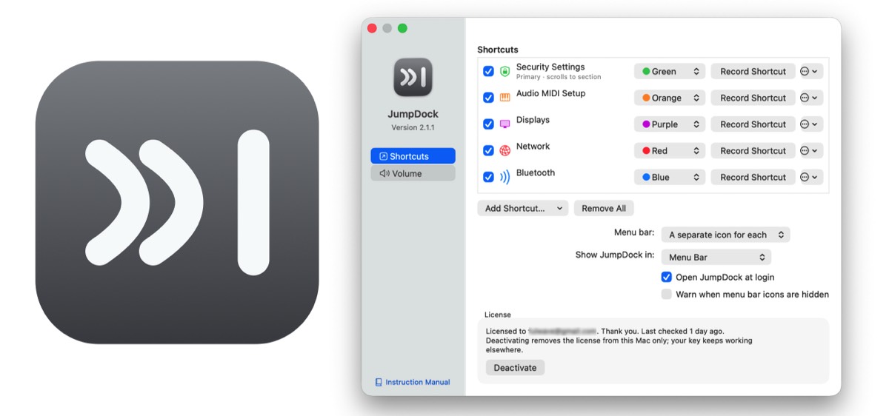Viewport: 889px width, 416px height.
Task: Click the Remove All button
Action: click(x=604, y=208)
